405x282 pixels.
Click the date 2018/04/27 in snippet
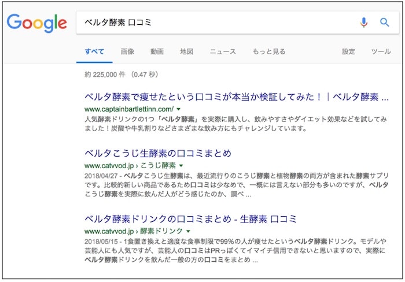coord(101,176)
